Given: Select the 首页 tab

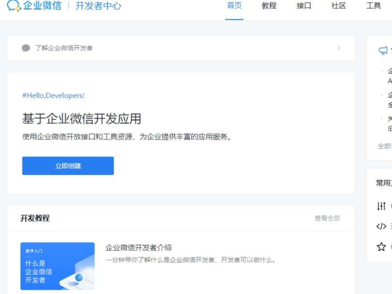Looking at the screenshot, I should pyautogui.click(x=234, y=5).
